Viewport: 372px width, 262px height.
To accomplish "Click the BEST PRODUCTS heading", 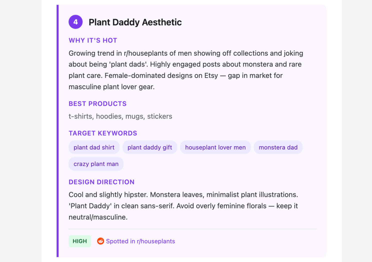I will tap(97, 104).
